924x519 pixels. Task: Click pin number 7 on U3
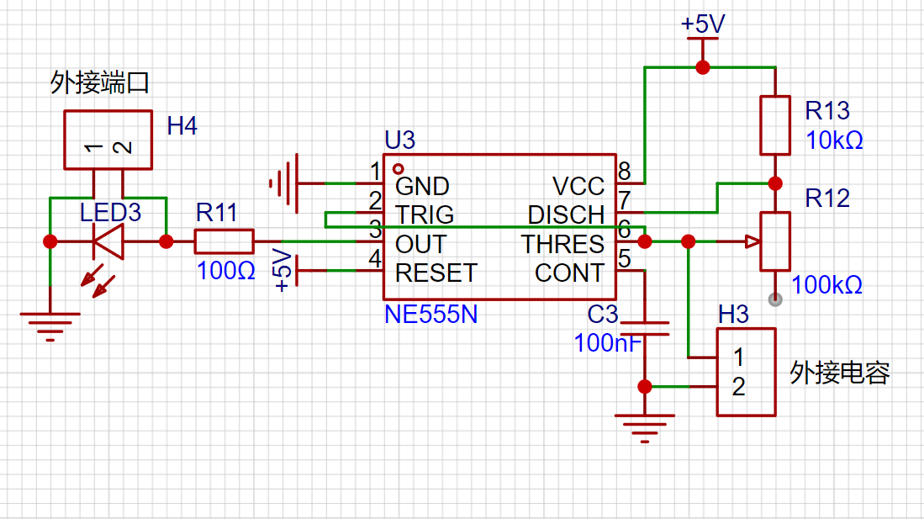point(624,200)
